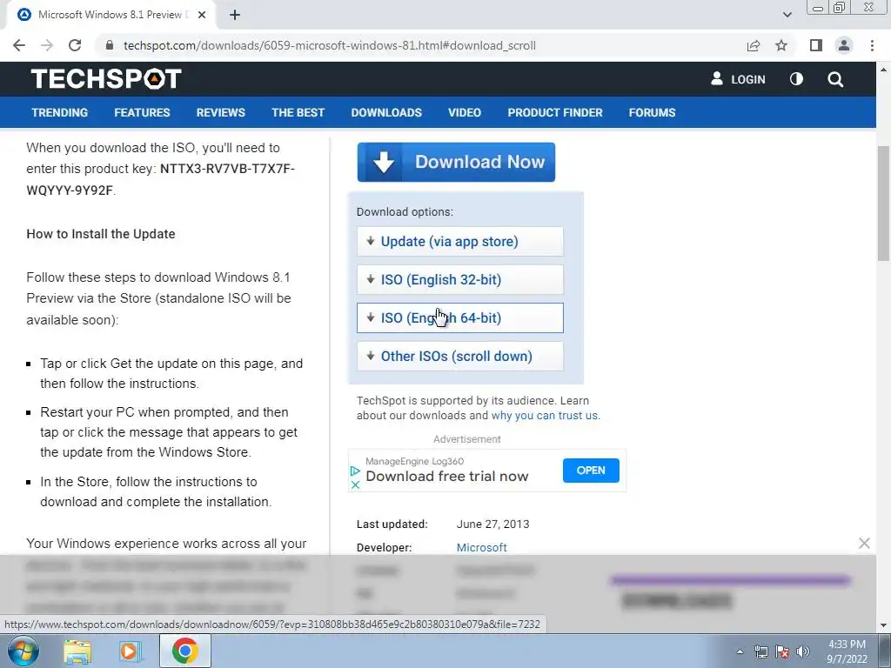Click the volume speaker tray icon
The height and width of the screenshot is (668, 891).
click(x=803, y=651)
